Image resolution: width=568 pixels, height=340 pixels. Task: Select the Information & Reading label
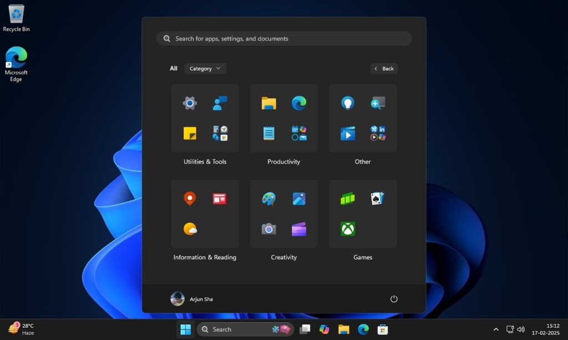pyautogui.click(x=205, y=257)
